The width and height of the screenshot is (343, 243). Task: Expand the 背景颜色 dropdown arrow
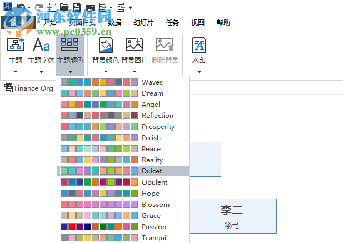point(106,72)
